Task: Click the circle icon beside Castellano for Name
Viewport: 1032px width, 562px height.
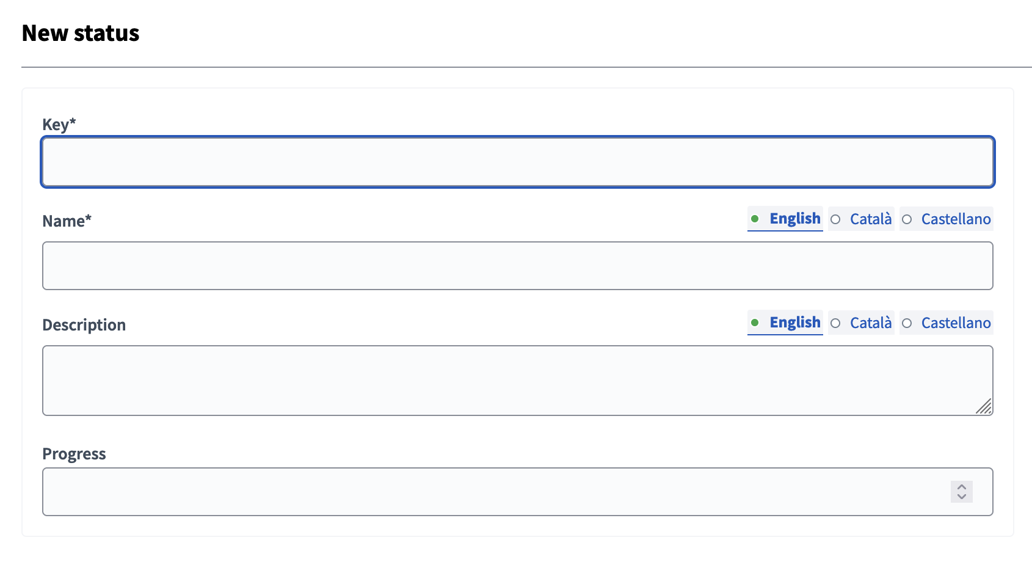Action: pyautogui.click(x=907, y=219)
